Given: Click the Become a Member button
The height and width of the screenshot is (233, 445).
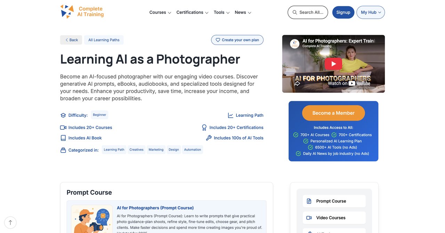Looking at the screenshot, I should [333, 113].
